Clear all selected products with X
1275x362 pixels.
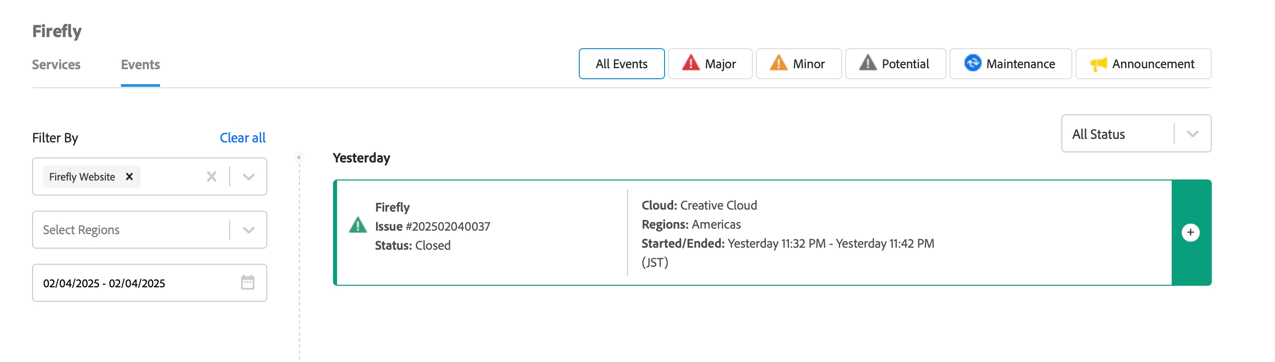[x=212, y=176]
